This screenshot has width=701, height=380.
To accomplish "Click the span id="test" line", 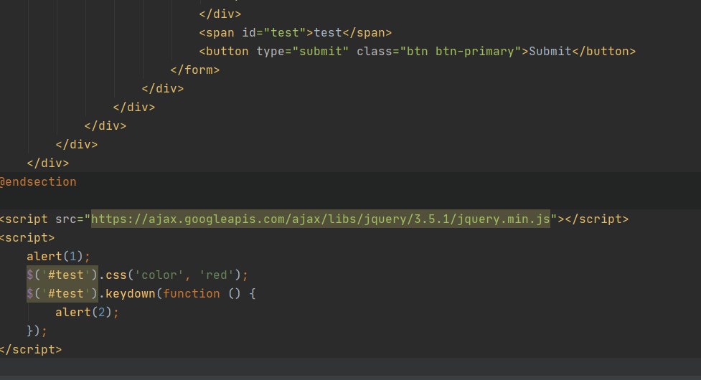I will (295, 32).
